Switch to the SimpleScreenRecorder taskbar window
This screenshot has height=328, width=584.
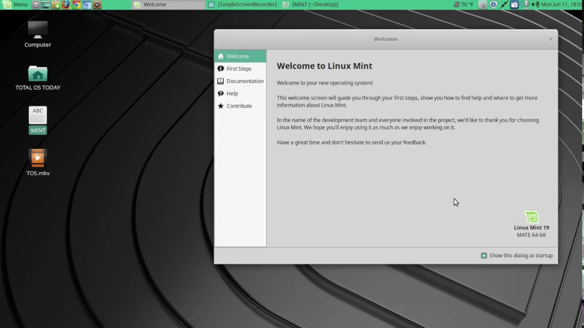tap(242, 5)
